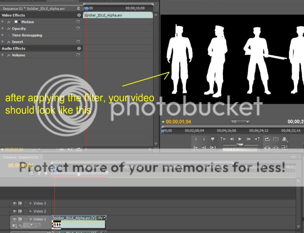The width and height of the screenshot is (304, 233).
Task: Step back one frame in monitor
Action: click(232, 139)
